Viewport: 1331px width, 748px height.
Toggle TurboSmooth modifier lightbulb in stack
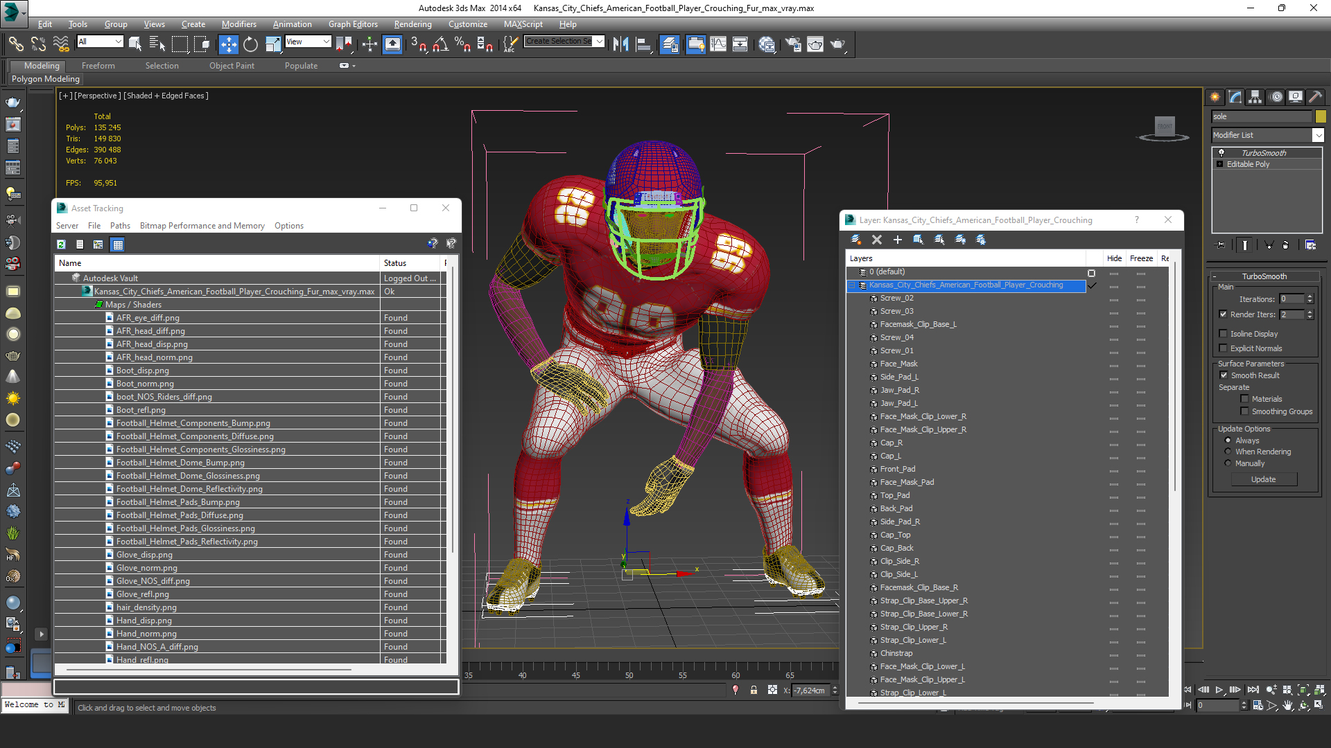click(1221, 153)
